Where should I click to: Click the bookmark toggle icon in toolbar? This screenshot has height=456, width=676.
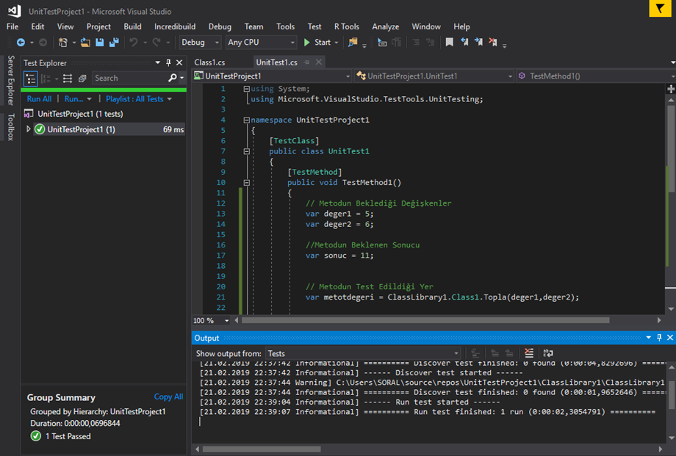[x=449, y=43]
